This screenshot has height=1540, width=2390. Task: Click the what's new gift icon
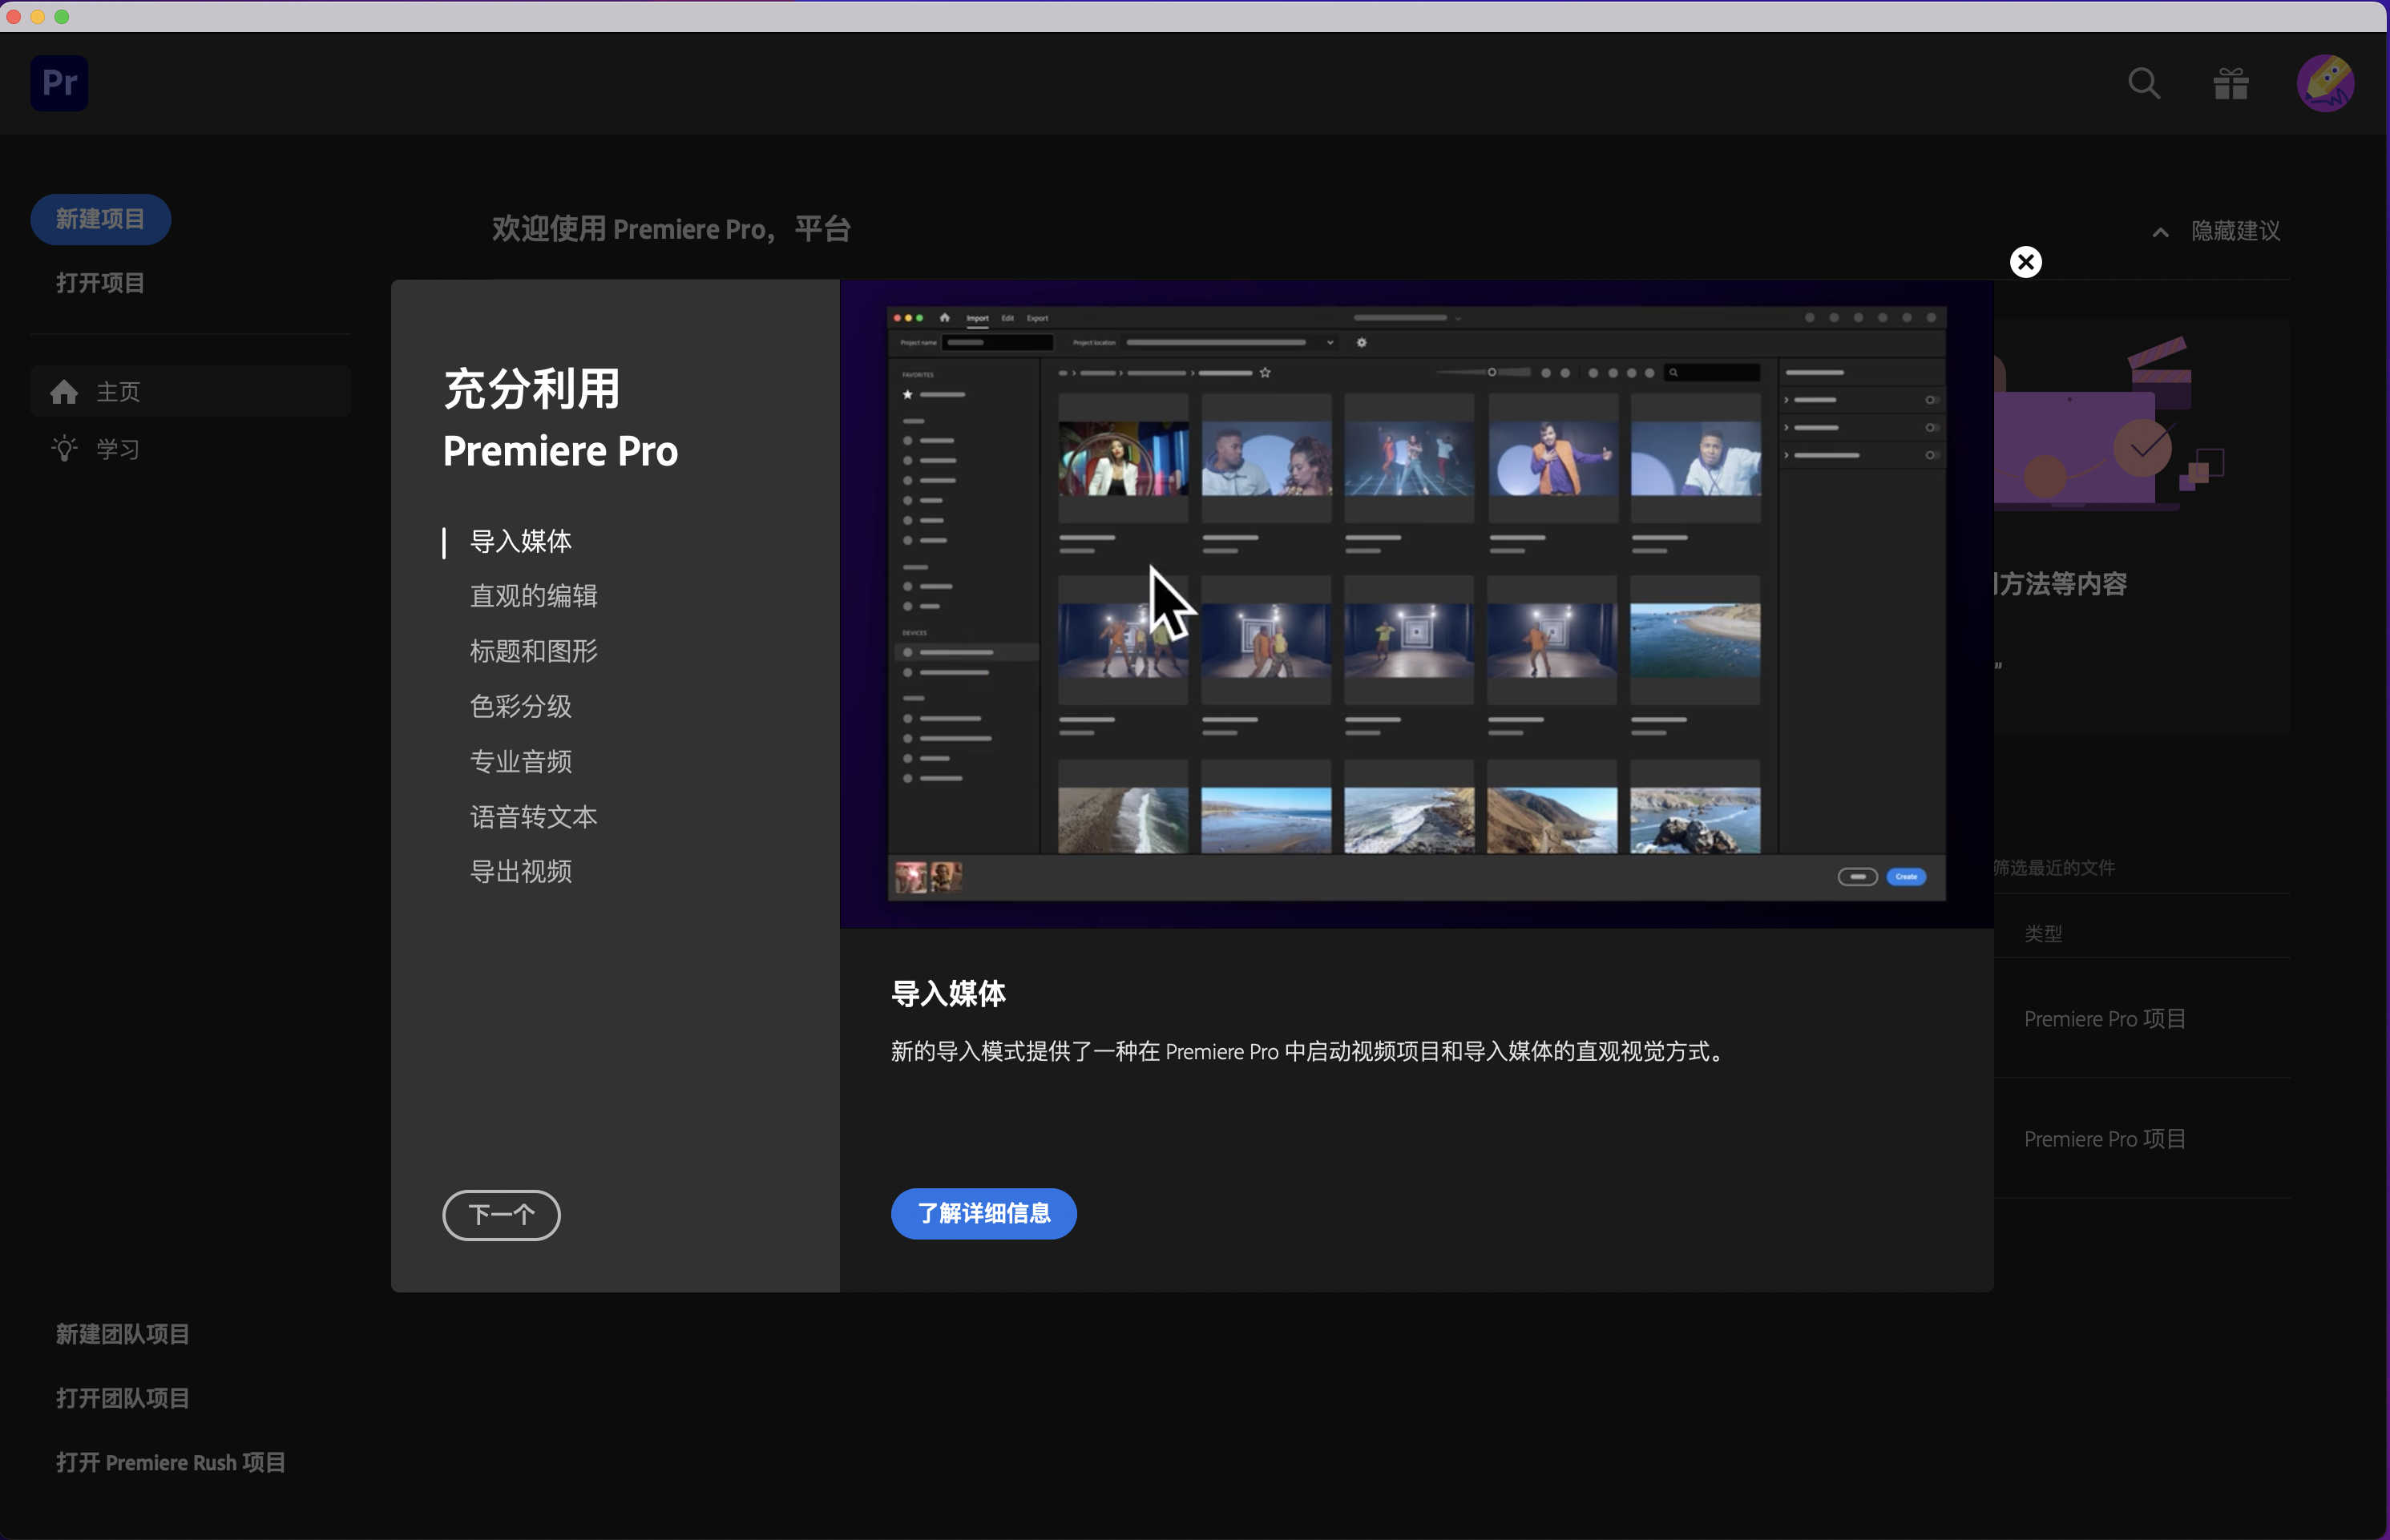tap(2230, 84)
